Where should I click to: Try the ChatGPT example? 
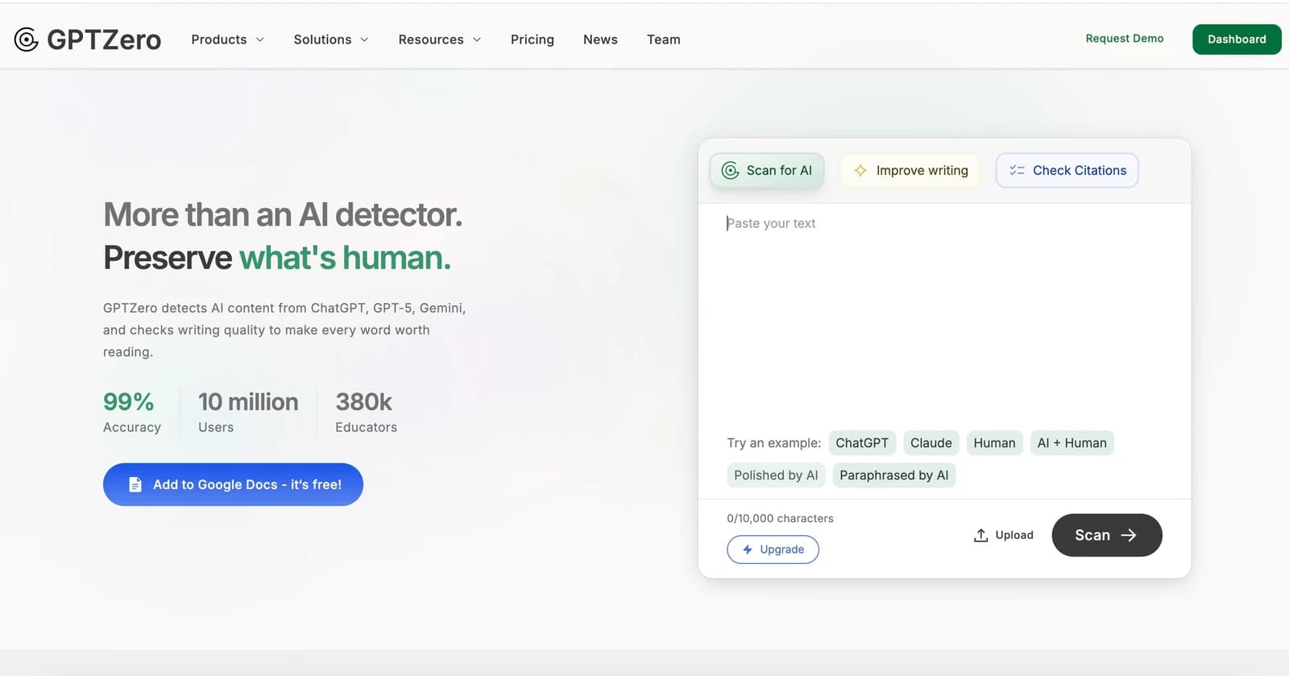(862, 443)
